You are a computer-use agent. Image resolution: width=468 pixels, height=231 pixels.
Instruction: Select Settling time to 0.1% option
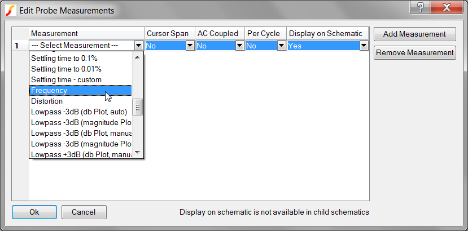(x=80, y=59)
